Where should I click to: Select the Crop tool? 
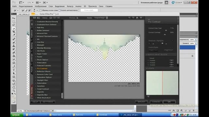[14, 32]
